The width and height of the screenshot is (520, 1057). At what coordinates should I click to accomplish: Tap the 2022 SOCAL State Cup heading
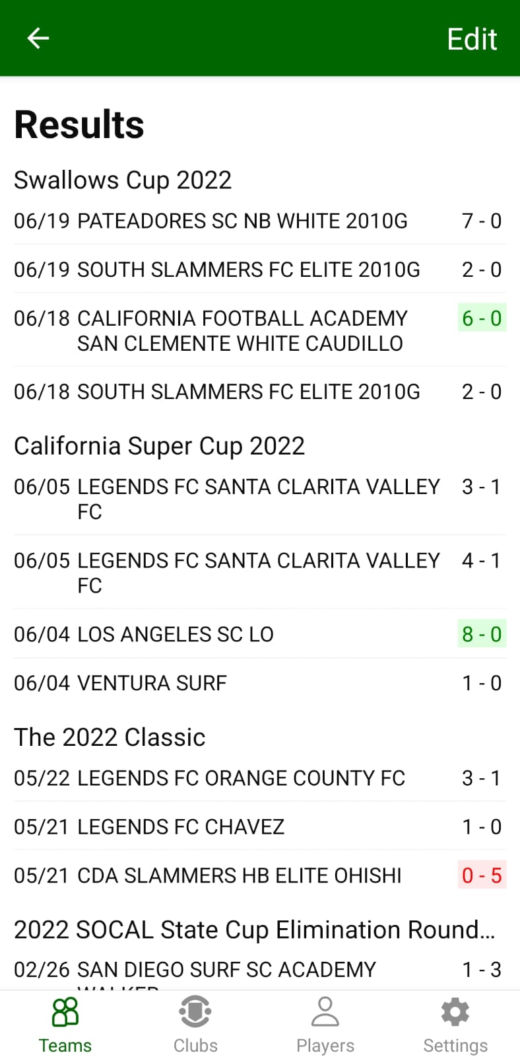(x=254, y=929)
